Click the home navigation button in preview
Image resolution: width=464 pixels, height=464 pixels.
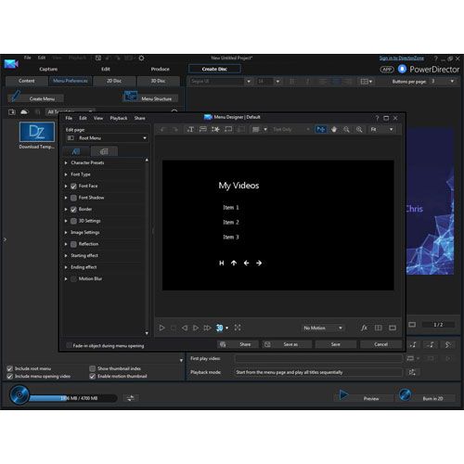coord(222,263)
